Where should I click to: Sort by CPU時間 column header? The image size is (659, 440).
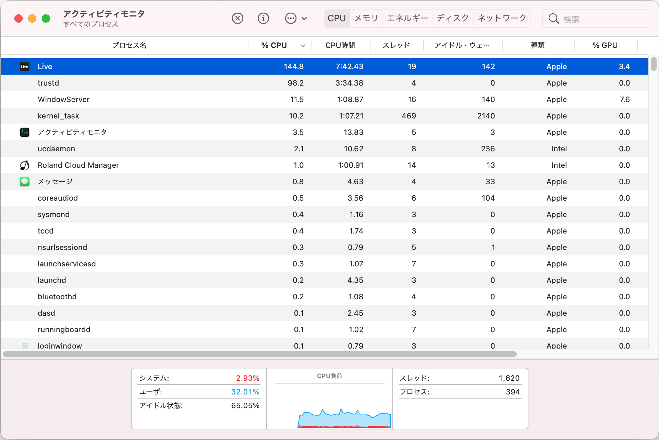click(x=340, y=45)
